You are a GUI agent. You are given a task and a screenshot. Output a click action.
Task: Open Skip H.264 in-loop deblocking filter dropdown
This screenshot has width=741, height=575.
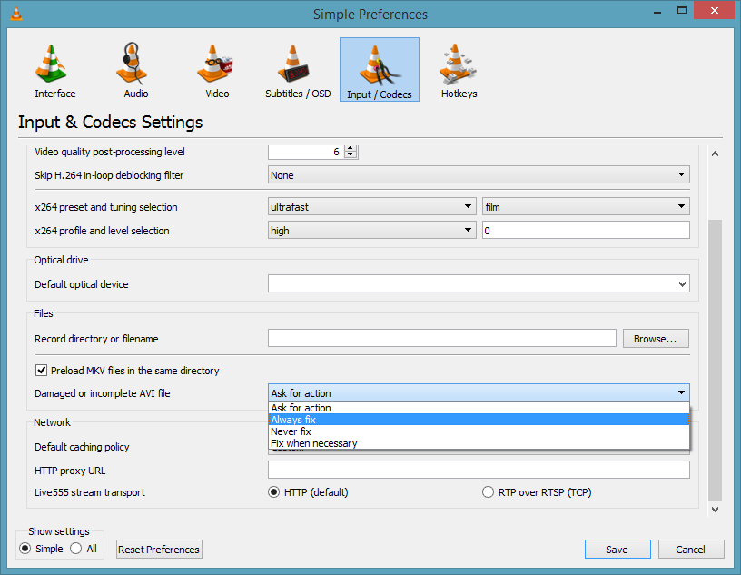479,175
